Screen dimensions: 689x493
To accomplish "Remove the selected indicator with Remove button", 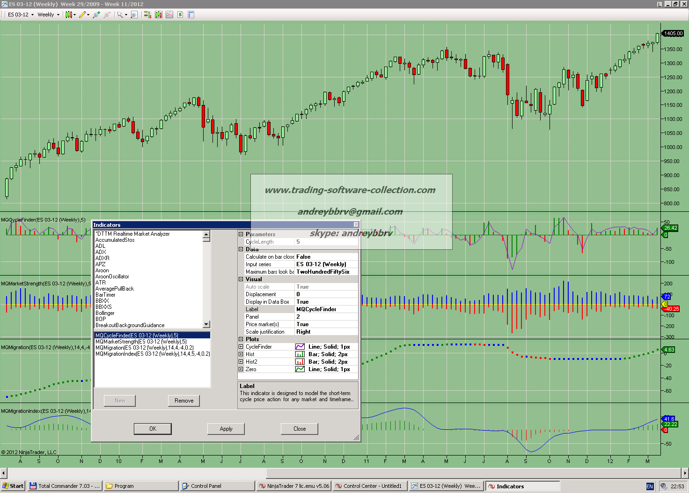I will (x=184, y=401).
